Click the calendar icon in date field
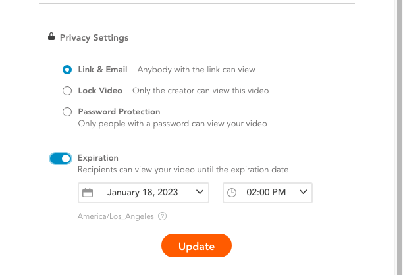Viewport: 403px width, 275px height. click(88, 193)
